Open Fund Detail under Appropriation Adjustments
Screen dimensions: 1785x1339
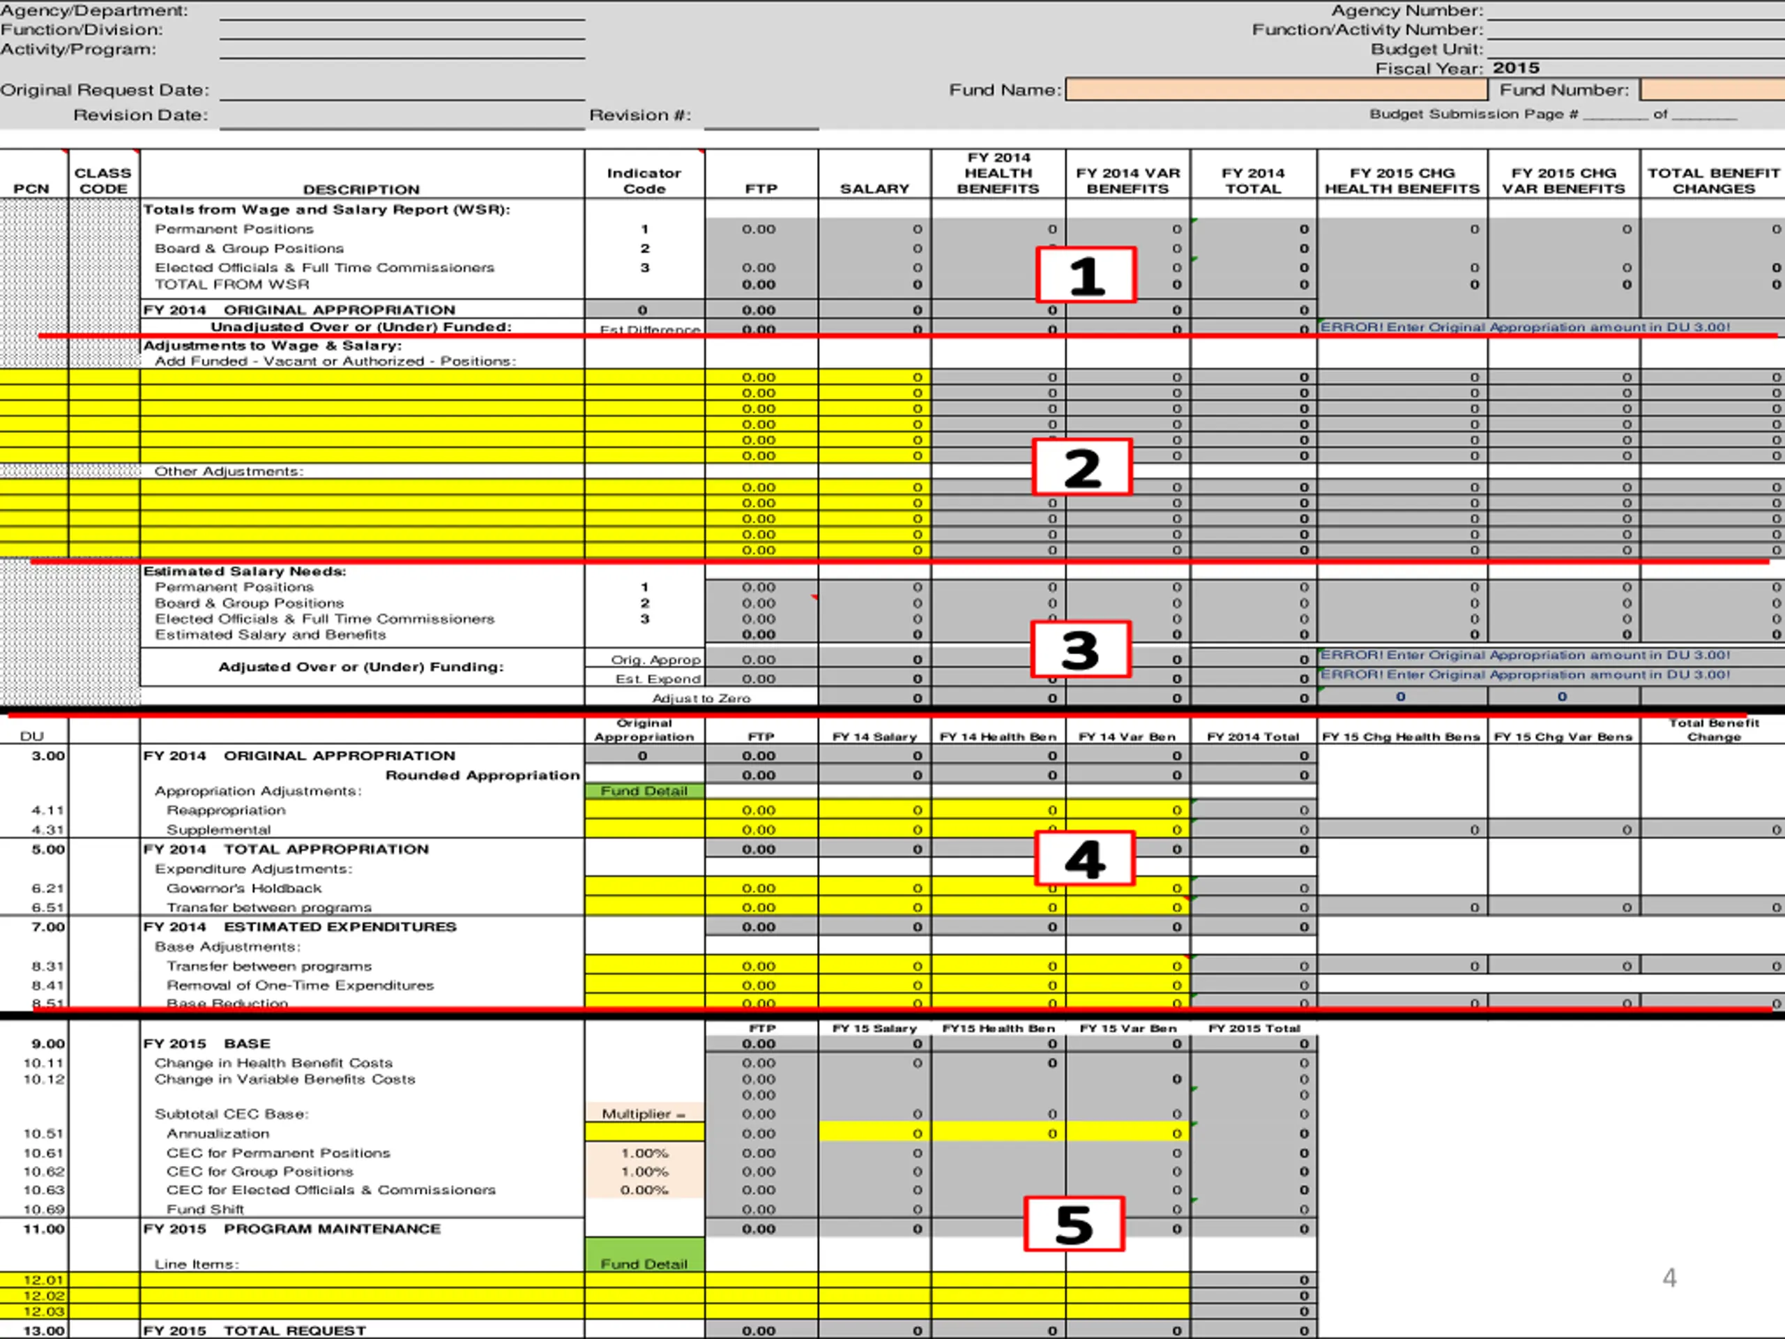pyautogui.click(x=644, y=791)
